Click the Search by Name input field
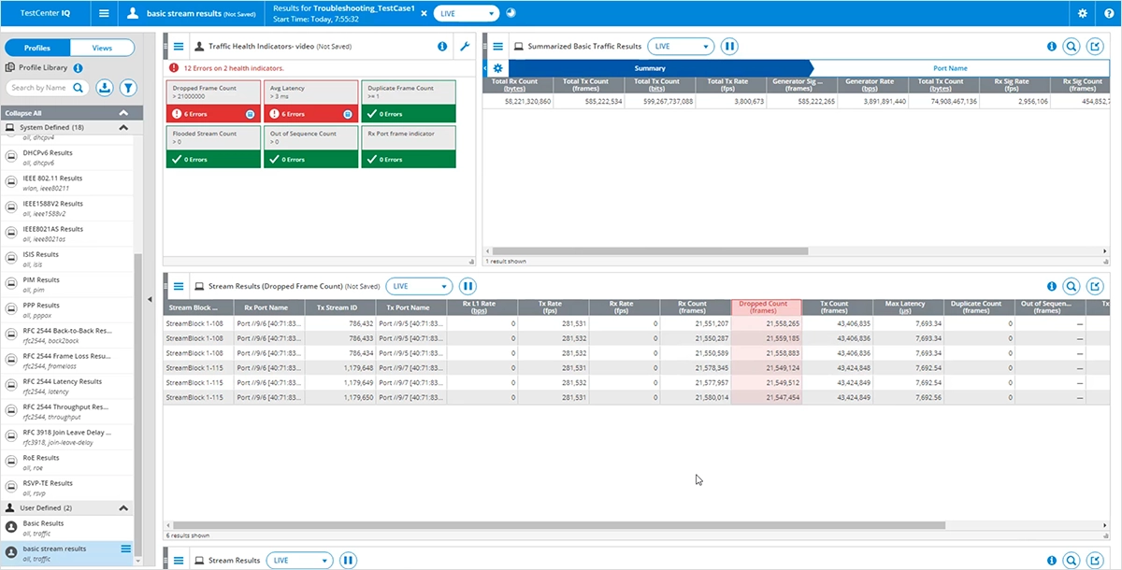Viewport: 1122px width, 570px height. point(39,88)
